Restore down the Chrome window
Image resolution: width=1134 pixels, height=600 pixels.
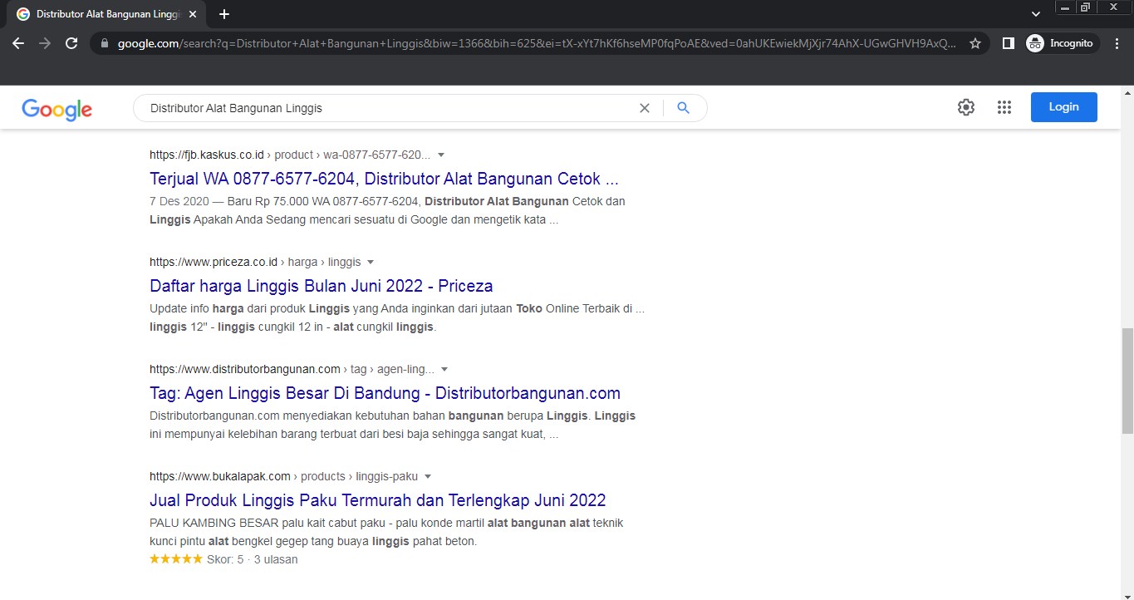[x=1085, y=7]
